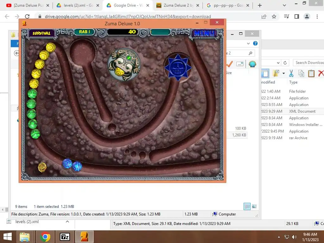Open File Explorer from the taskbar
The height and width of the screenshot is (243, 324).
click(x=25, y=237)
